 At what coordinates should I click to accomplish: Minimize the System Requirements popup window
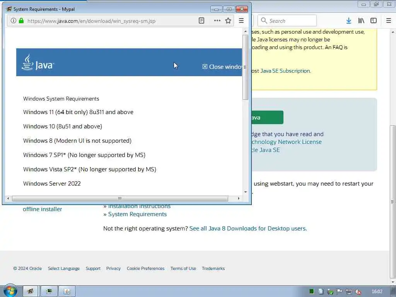pyautogui.click(x=216, y=9)
